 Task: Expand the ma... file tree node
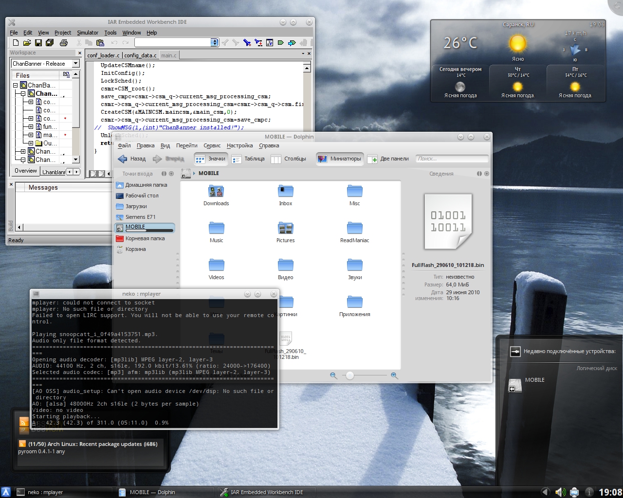coord(31,135)
